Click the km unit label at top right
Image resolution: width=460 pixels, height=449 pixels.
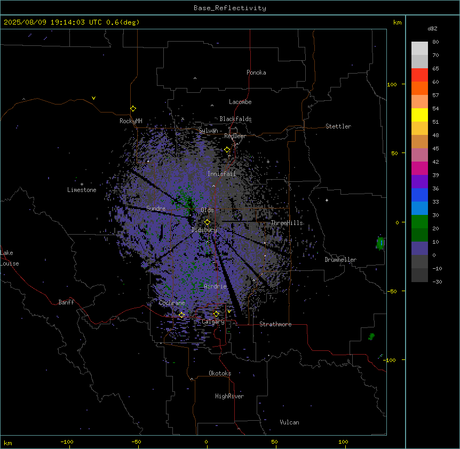point(398,22)
